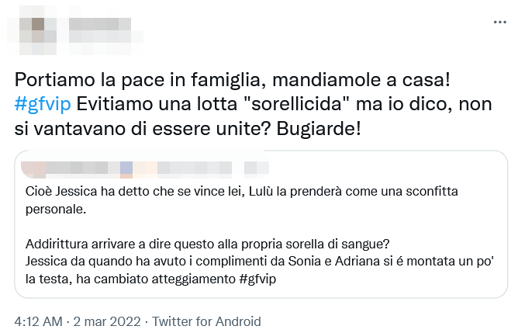Open the quoted tweet's author avatar

(29, 167)
